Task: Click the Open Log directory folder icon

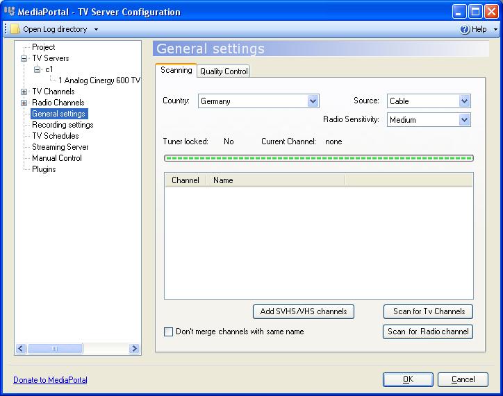Action: [x=15, y=29]
